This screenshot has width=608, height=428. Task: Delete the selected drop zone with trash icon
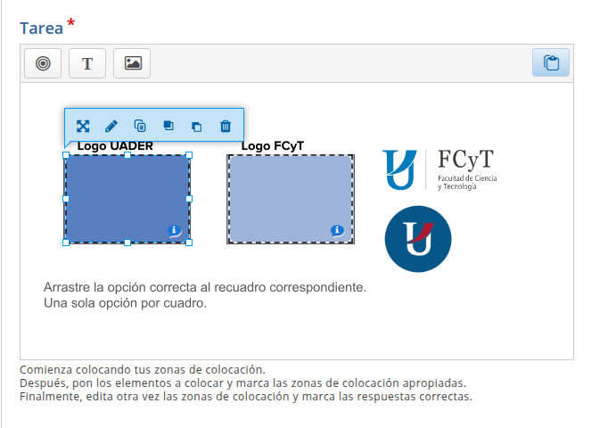pyautogui.click(x=226, y=126)
